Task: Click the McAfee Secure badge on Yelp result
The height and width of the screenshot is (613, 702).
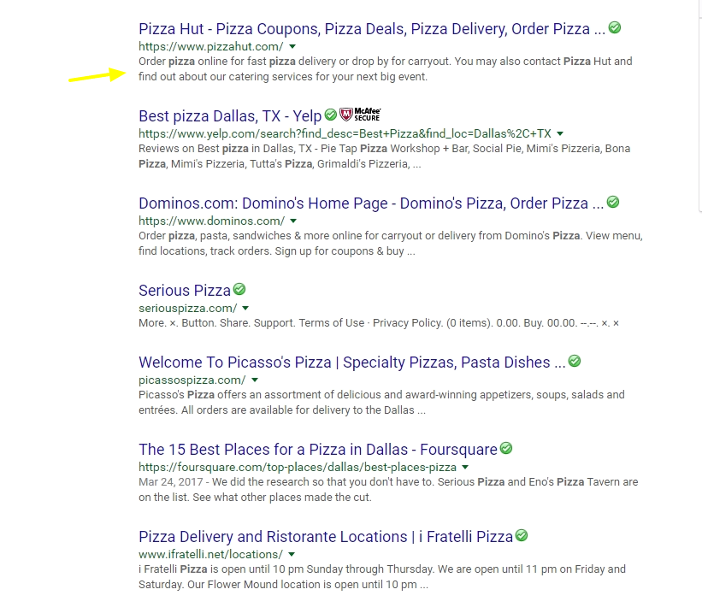Action: tap(360, 114)
